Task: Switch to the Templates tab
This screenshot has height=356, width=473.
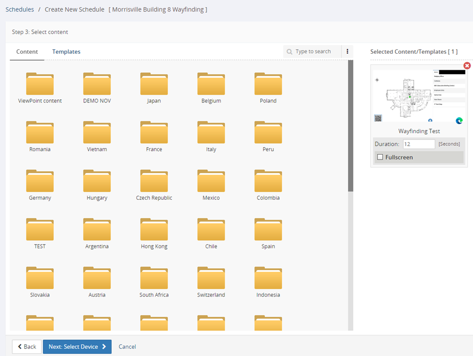Action: (66, 52)
